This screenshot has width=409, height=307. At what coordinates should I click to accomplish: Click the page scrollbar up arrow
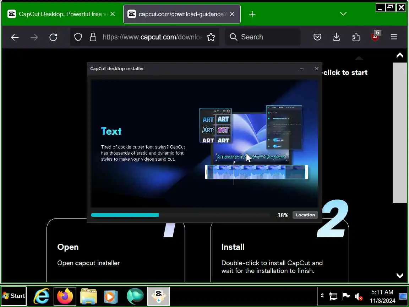[400, 55]
